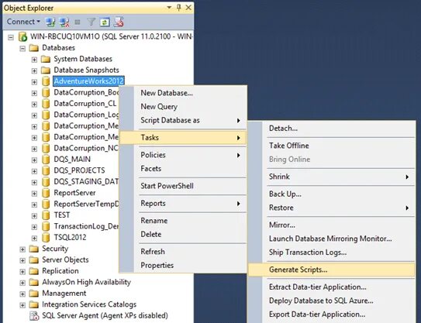
Task: Expand the AdventureWorks2012 database node
Action: coord(34,82)
